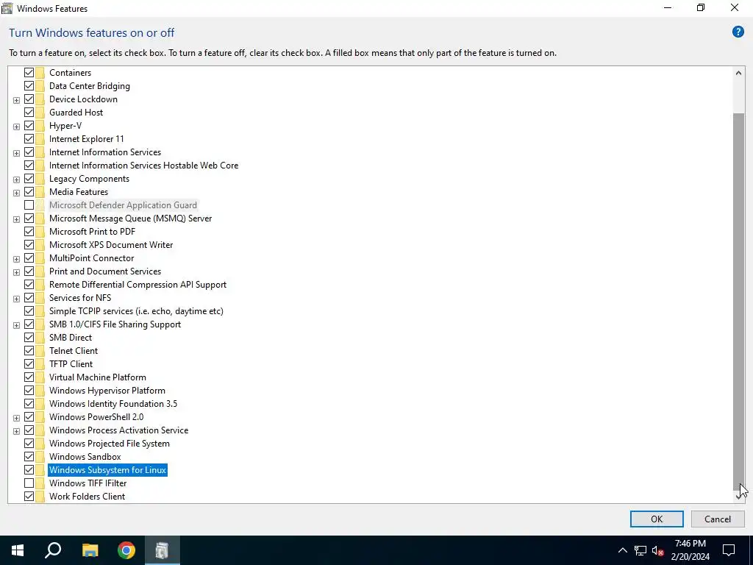Open network status tray icon
Screen dimensions: 753x565
(x=640, y=550)
